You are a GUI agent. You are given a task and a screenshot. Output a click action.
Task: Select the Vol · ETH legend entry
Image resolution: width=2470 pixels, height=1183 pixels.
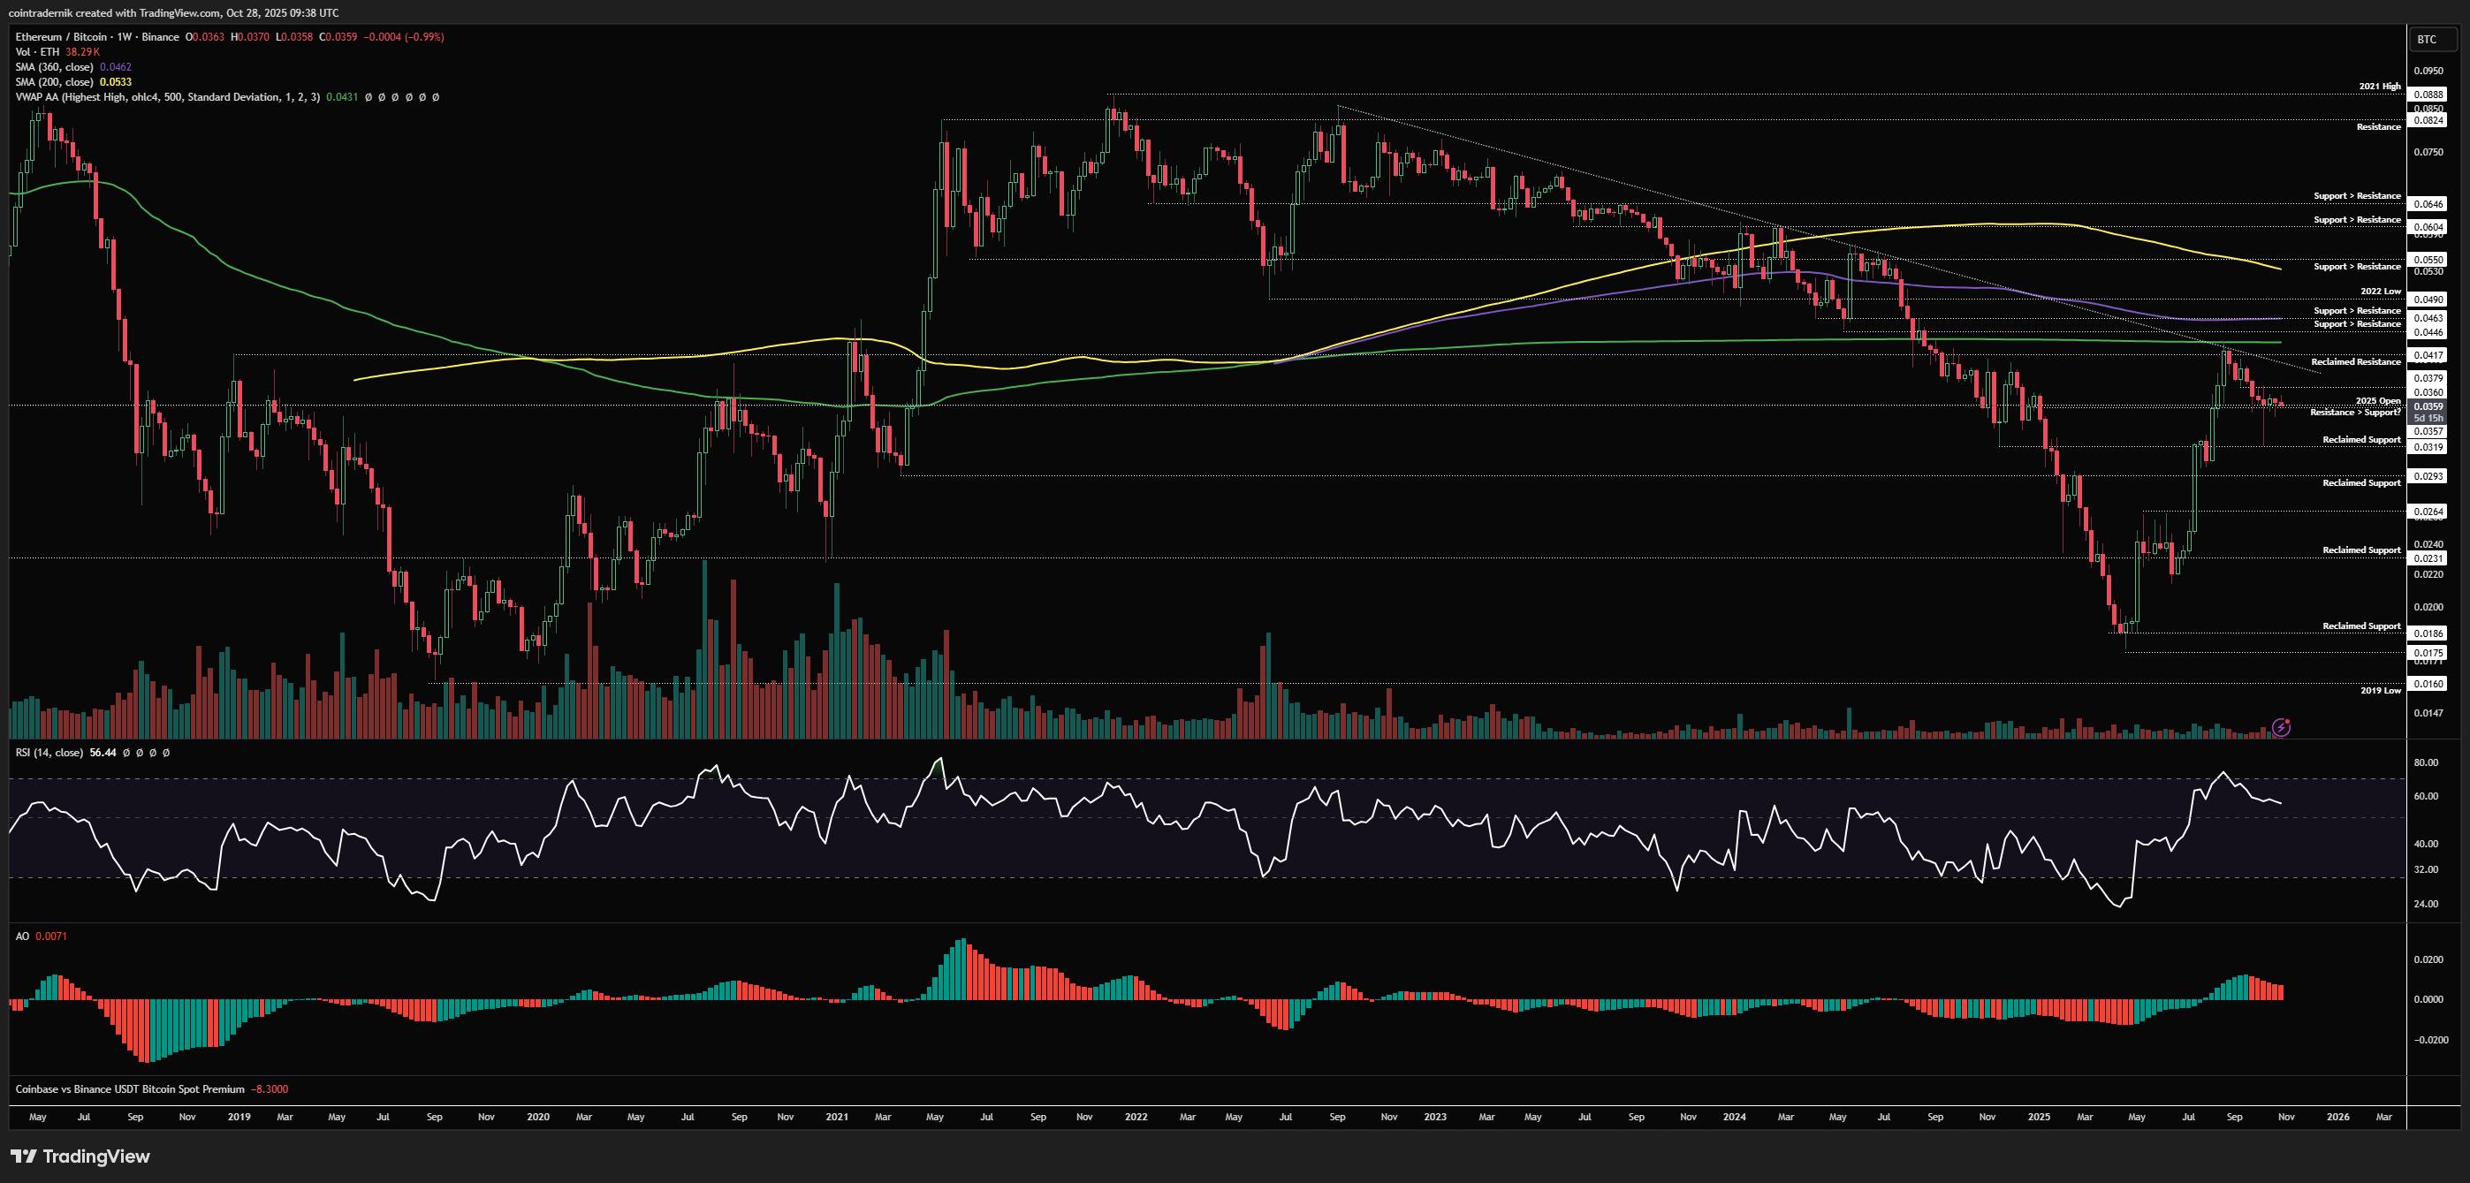coord(37,52)
